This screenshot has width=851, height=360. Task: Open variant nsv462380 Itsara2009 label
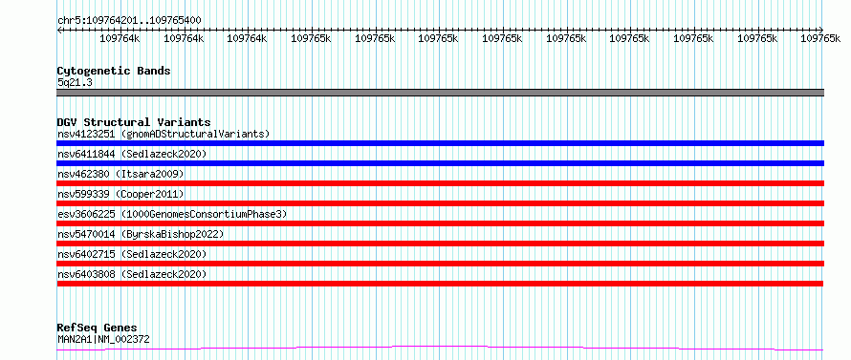click(x=120, y=174)
